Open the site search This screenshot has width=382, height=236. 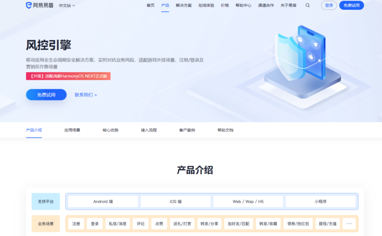pyautogui.click(x=307, y=5)
